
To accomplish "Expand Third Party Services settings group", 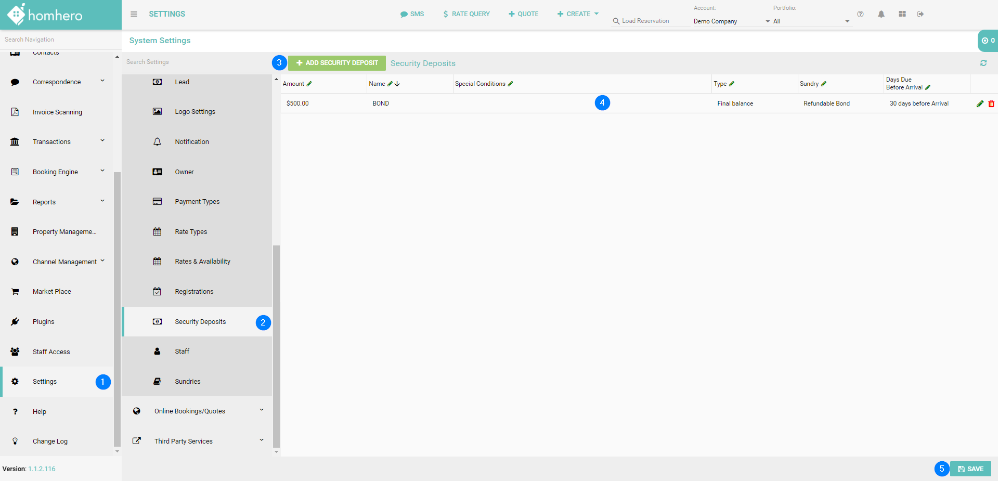I will point(261,440).
